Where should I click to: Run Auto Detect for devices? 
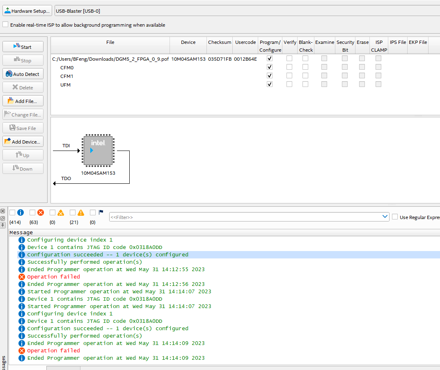tap(23, 74)
